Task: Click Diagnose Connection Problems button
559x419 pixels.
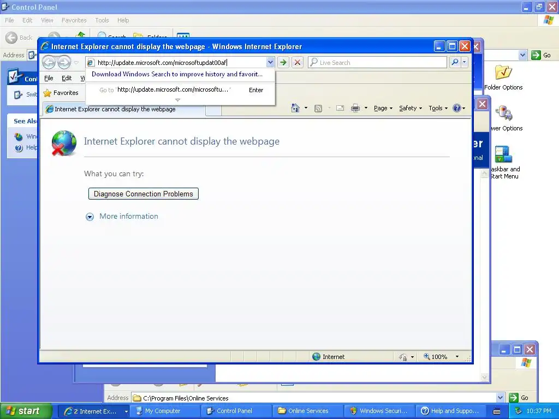Action: pos(144,194)
